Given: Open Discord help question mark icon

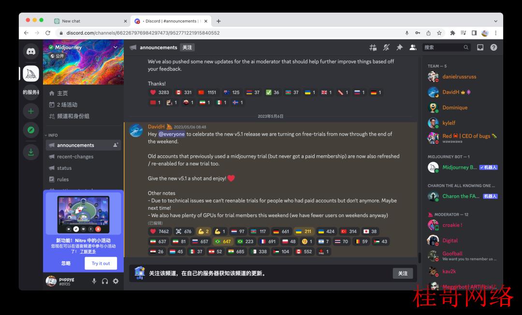Looking at the screenshot, I should coord(493,48).
